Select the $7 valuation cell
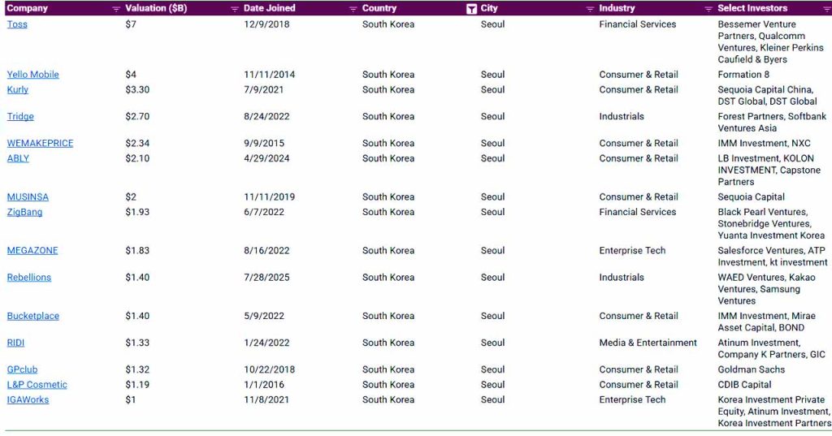This screenshot has height=436, width=832. [x=131, y=24]
